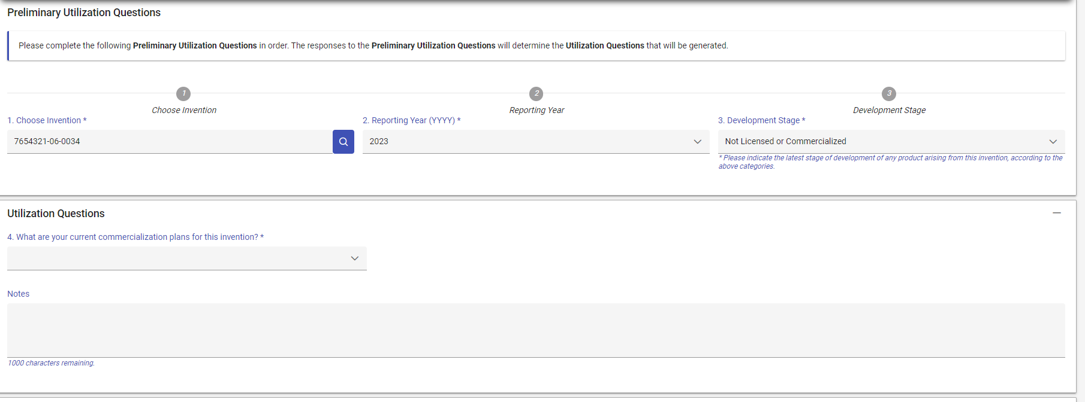The height and width of the screenshot is (402, 1085).
Task: Click the step 3 circle icon
Action: coord(889,94)
